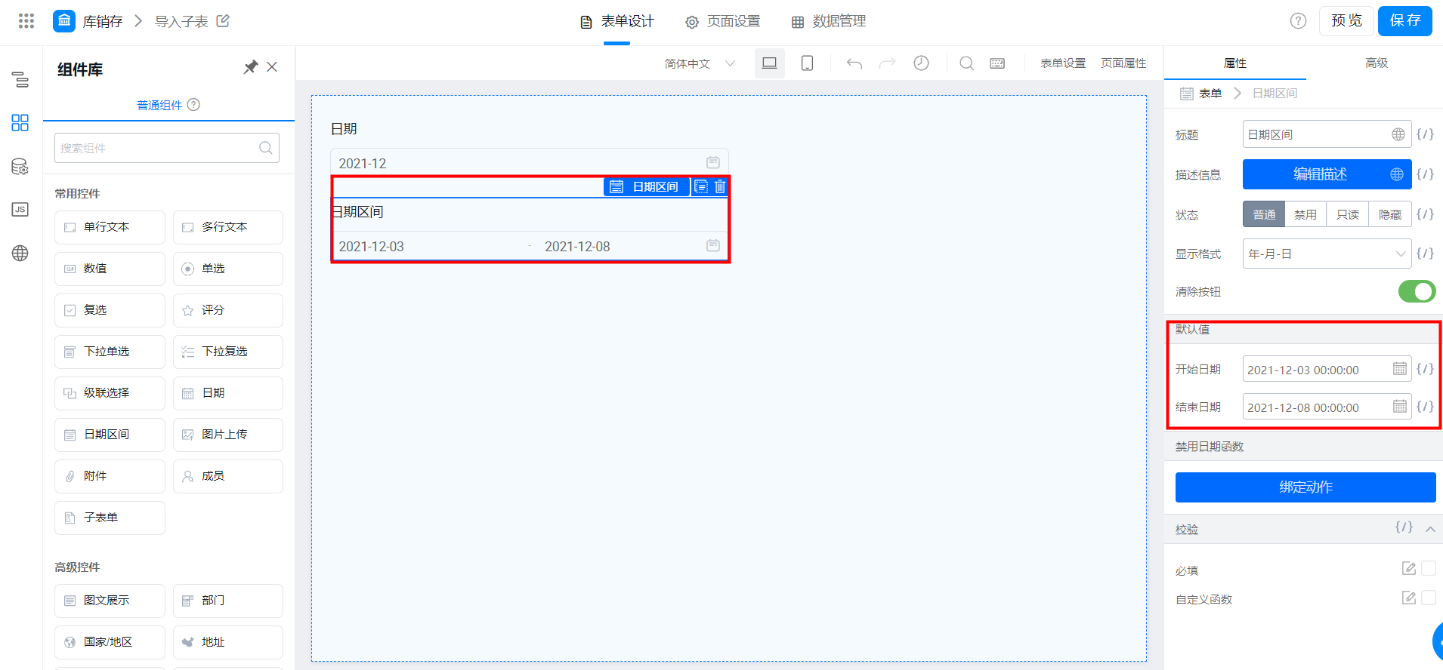
Task: Click the search magnifier in 搜索组件 box
Action: coord(265,148)
